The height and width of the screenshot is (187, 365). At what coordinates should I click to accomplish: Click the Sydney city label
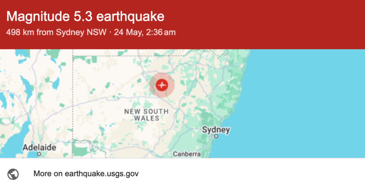coord(216,130)
